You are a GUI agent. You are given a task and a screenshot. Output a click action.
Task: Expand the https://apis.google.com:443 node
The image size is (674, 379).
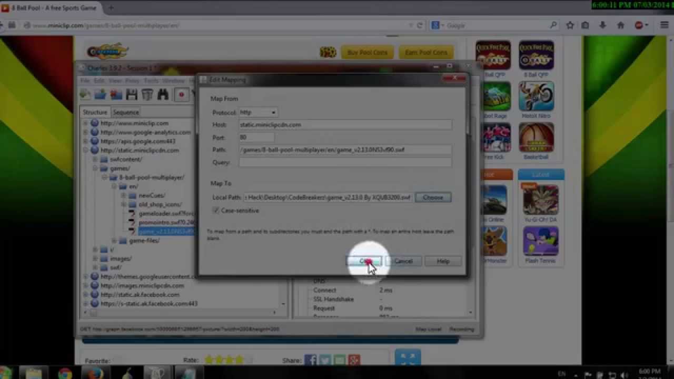(x=85, y=141)
